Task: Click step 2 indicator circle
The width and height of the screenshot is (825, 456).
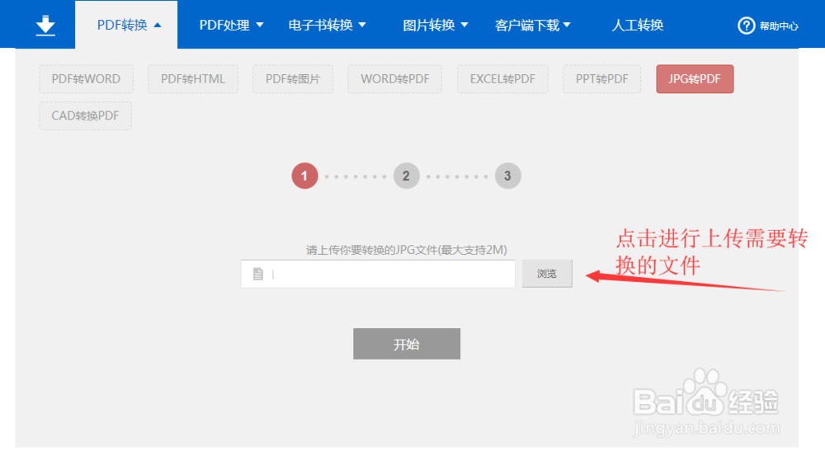Action: 406,176
